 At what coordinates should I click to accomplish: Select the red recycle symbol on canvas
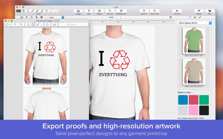pyautogui.click(x=120, y=60)
